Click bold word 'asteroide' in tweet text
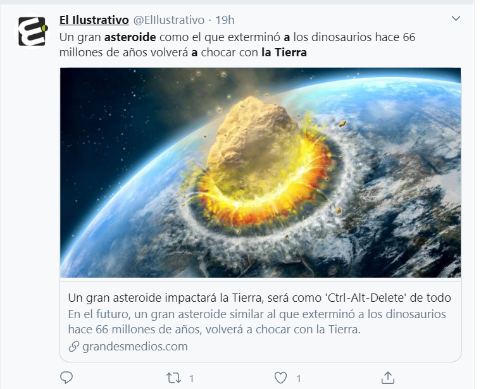481x389 pixels. pyautogui.click(x=130, y=37)
